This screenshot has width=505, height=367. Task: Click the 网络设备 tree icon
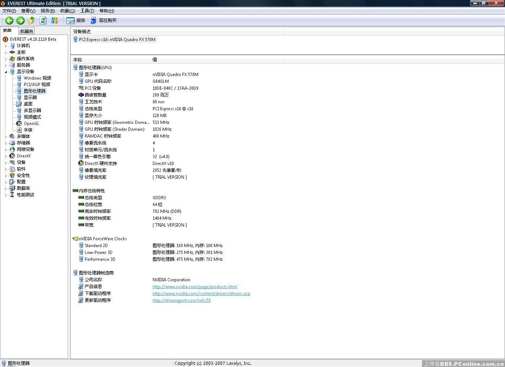[x=12, y=149]
